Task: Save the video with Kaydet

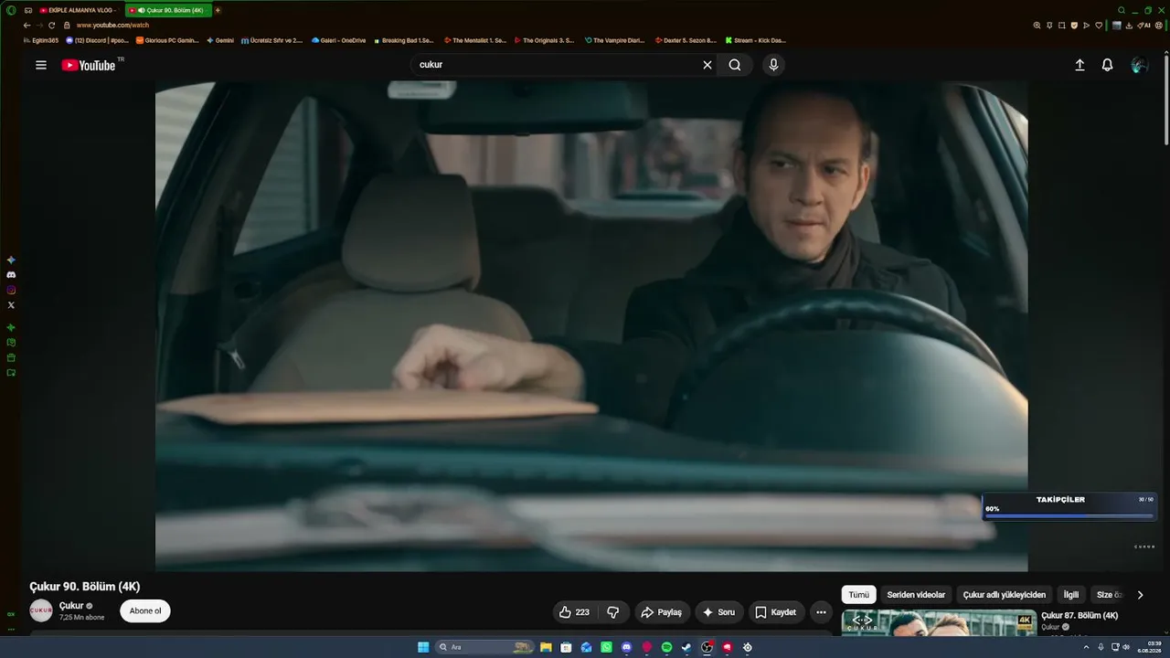Action: 775,612
